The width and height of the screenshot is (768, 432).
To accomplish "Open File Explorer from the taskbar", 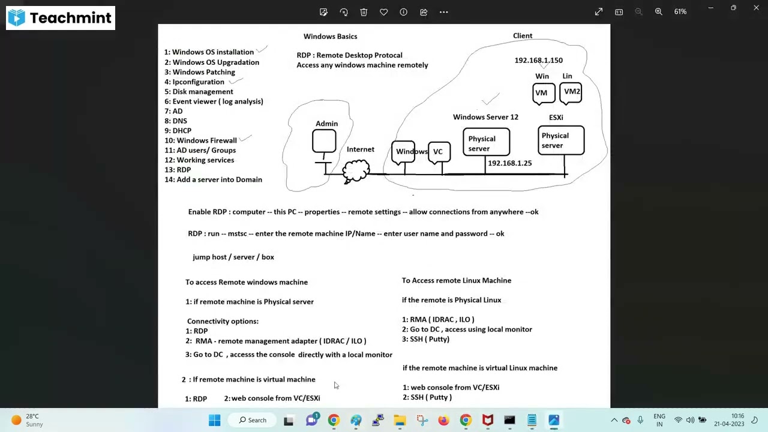I will click(400, 420).
